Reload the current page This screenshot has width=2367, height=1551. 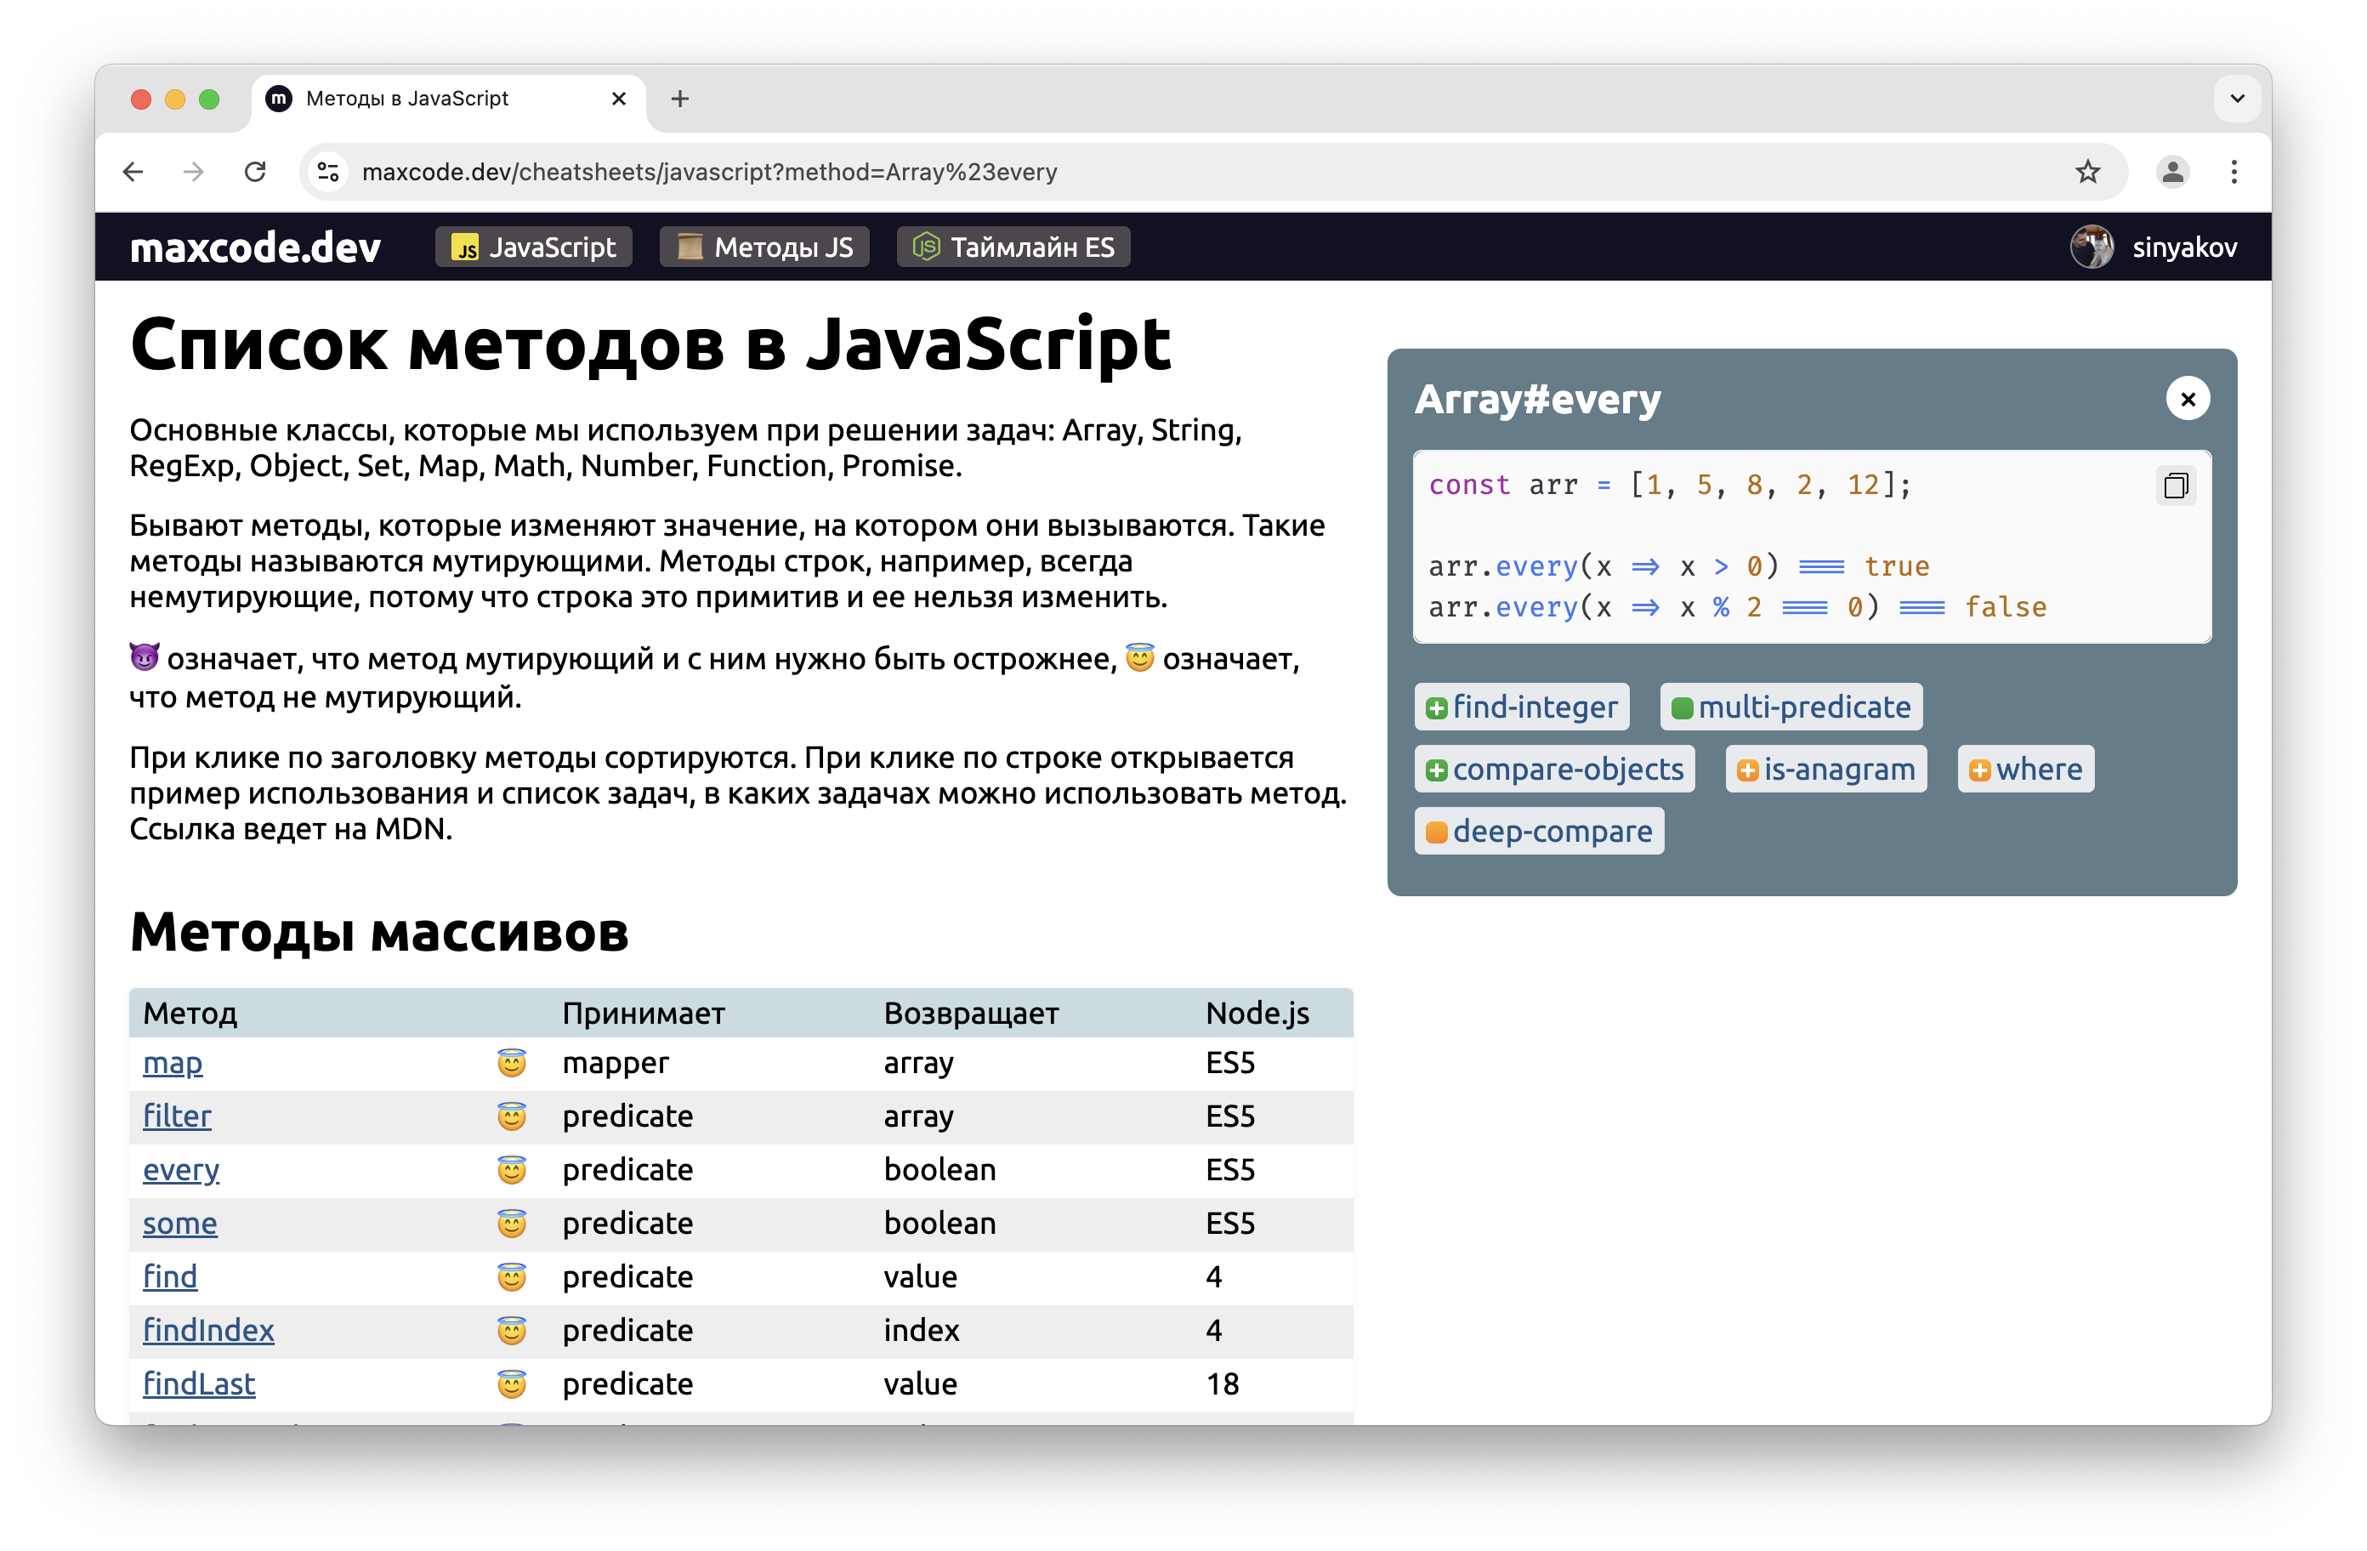coord(256,172)
